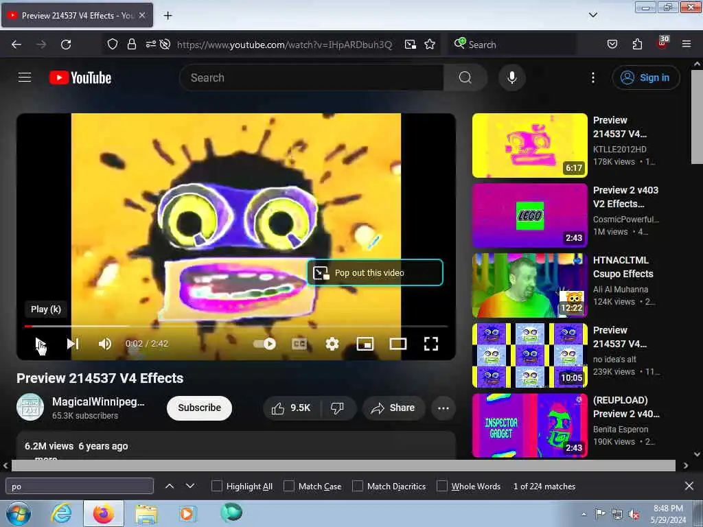Image resolution: width=703 pixels, height=527 pixels.
Task: Click YouTube search magnifier button
Action: pos(465,78)
